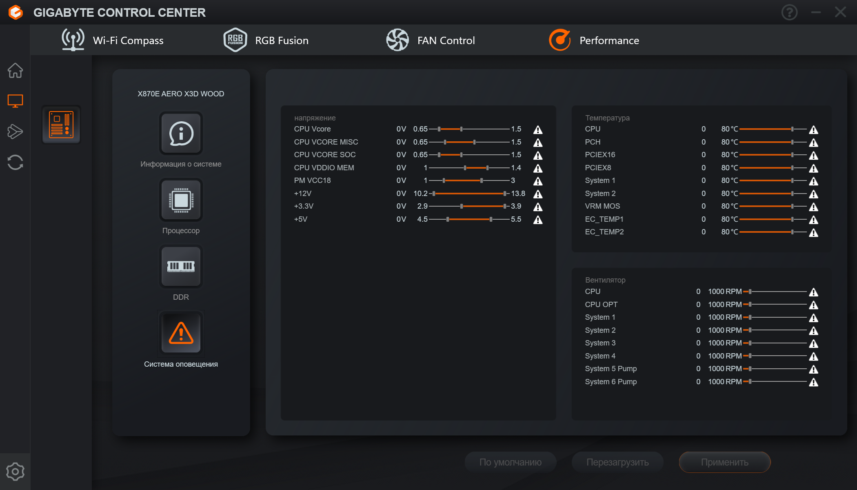857x490 pixels.
Task: Toggle the CPU Vcore voltage alert triangle
Action: pyautogui.click(x=538, y=130)
